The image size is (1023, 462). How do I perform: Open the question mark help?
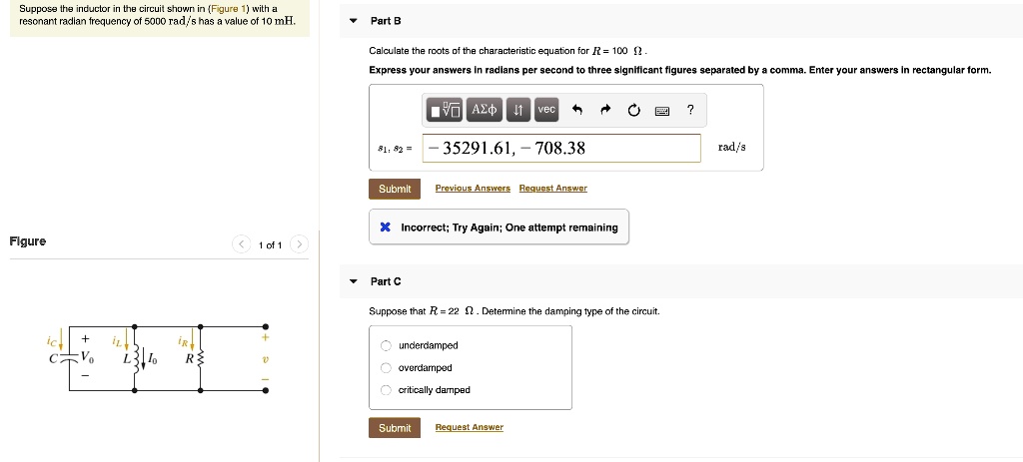690,110
